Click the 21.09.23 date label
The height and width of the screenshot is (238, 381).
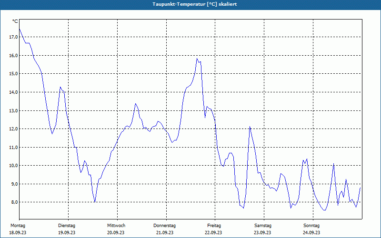[x=165, y=233]
